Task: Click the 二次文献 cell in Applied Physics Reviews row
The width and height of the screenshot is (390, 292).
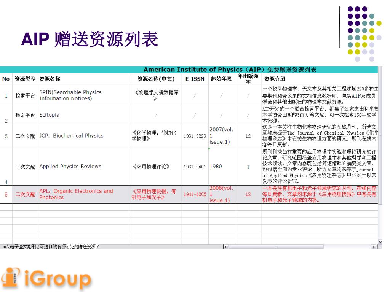Action: tap(25, 167)
